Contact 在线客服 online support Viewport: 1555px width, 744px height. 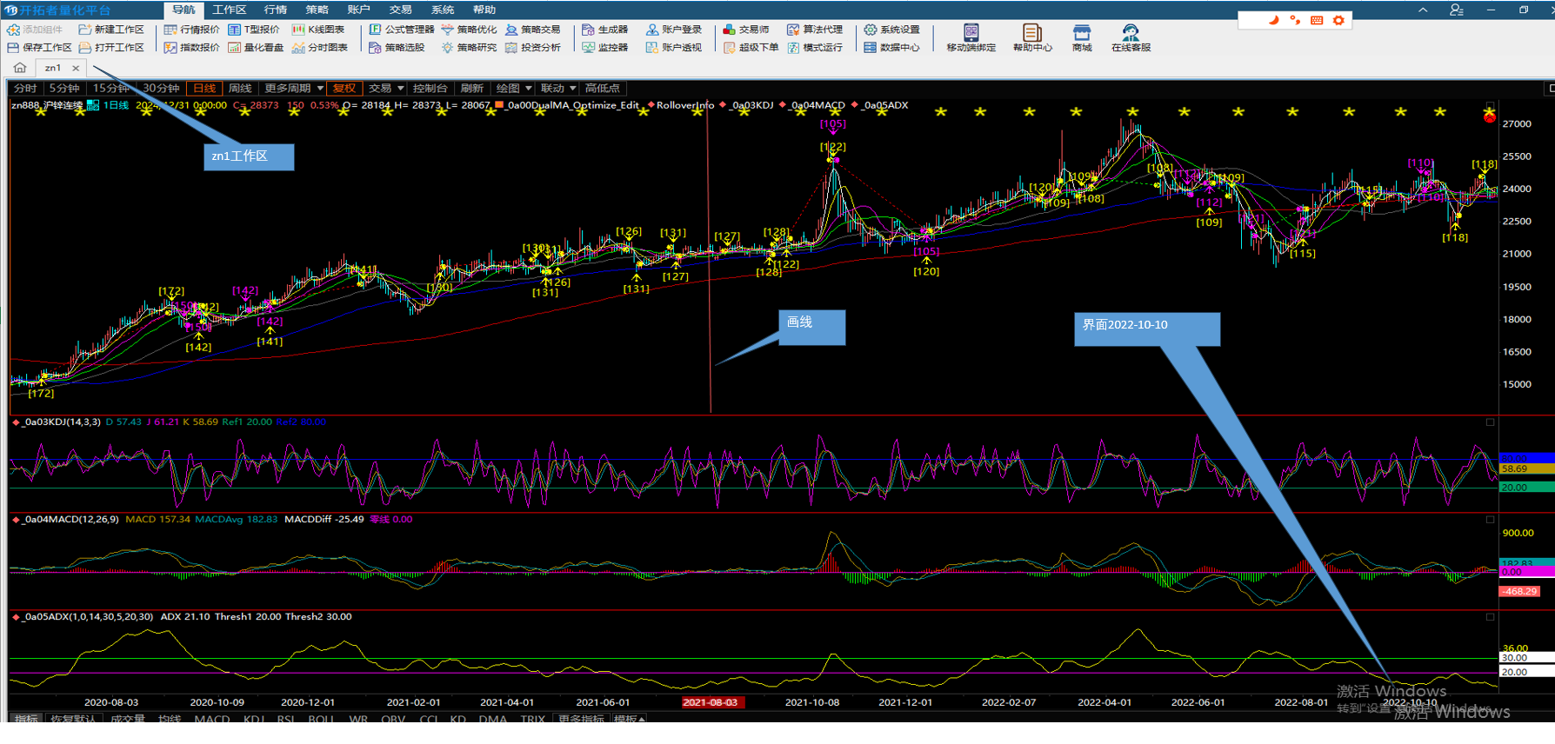point(1131,37)
